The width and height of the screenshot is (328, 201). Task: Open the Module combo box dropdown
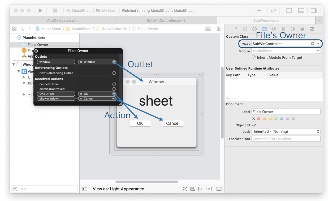[x=318, y=51]
